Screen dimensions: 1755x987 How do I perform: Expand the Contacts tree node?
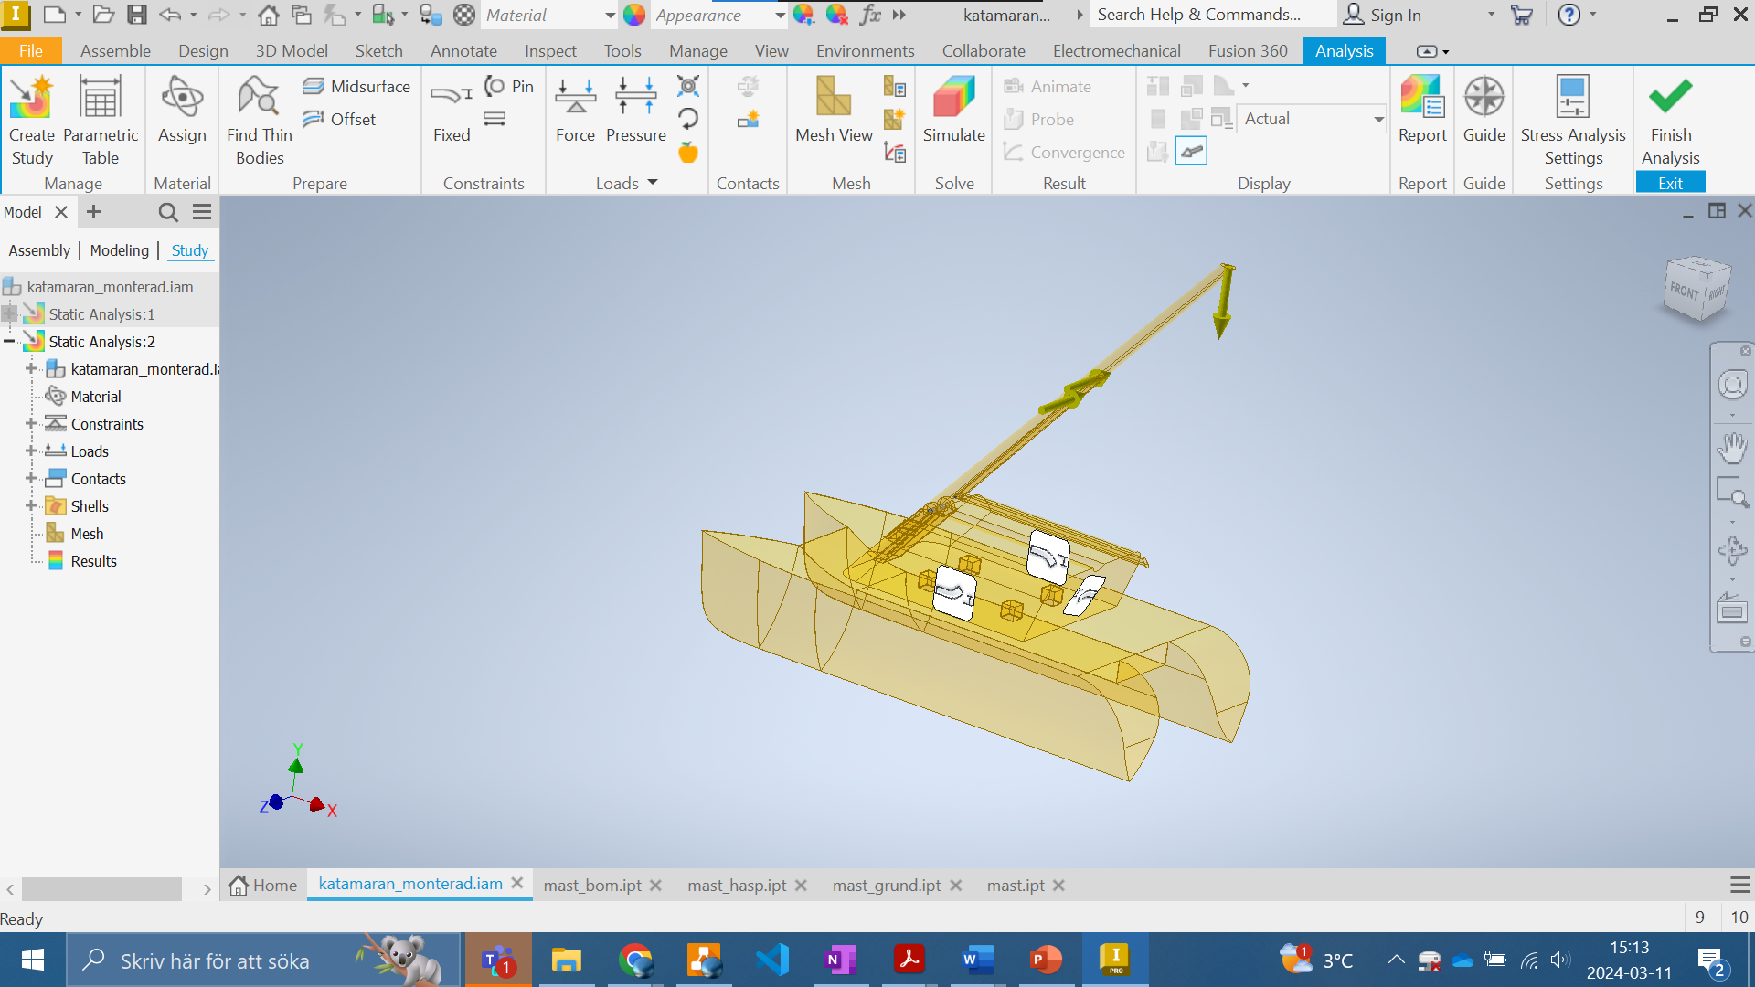tap(31, 478)
